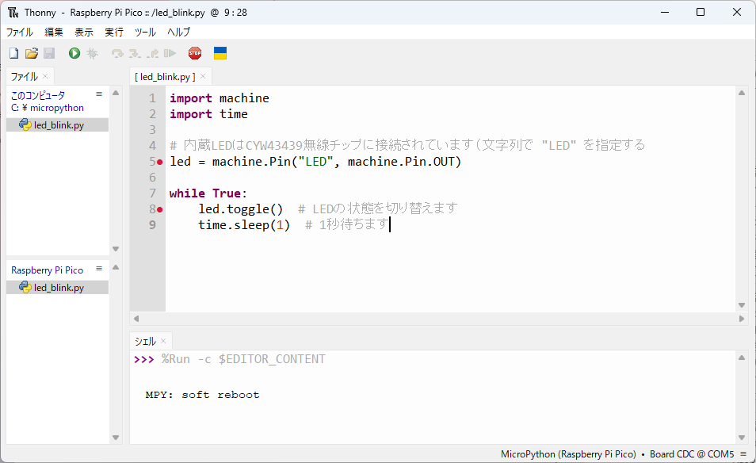Open the Raspberry Pi Pico panel menu
Viewport: 756px width, 463px height.
pos(99,270)
